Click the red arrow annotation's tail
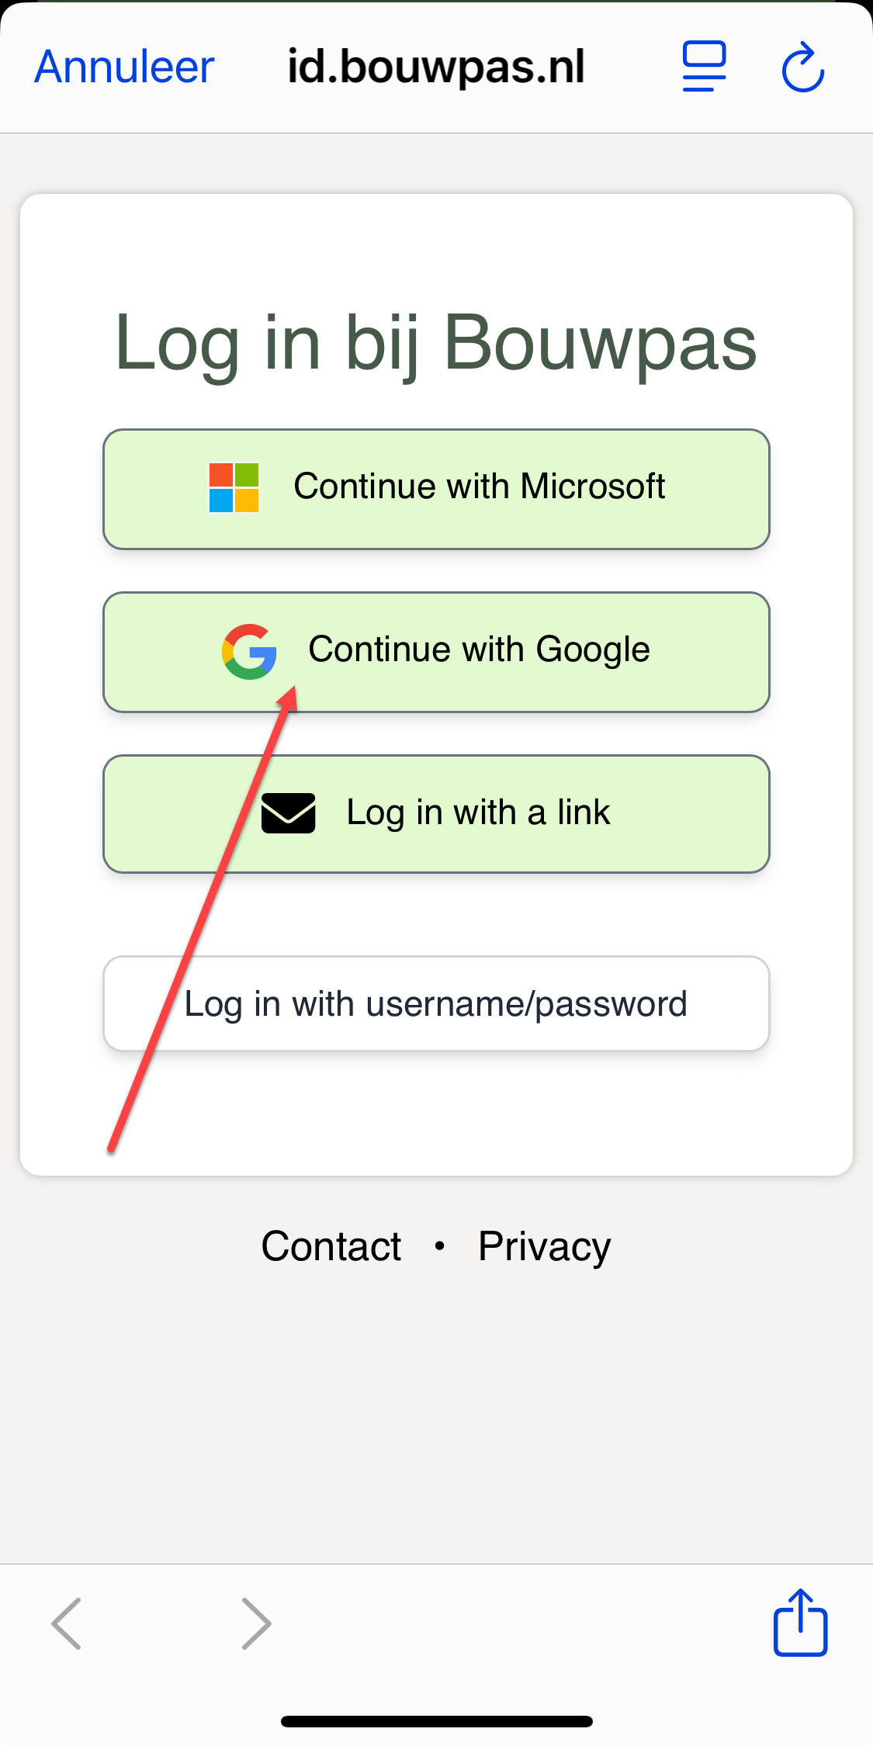This screenshot has width=873, height=1746. click(113, 1148)
